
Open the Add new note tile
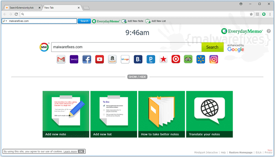(x=66, y=114)
